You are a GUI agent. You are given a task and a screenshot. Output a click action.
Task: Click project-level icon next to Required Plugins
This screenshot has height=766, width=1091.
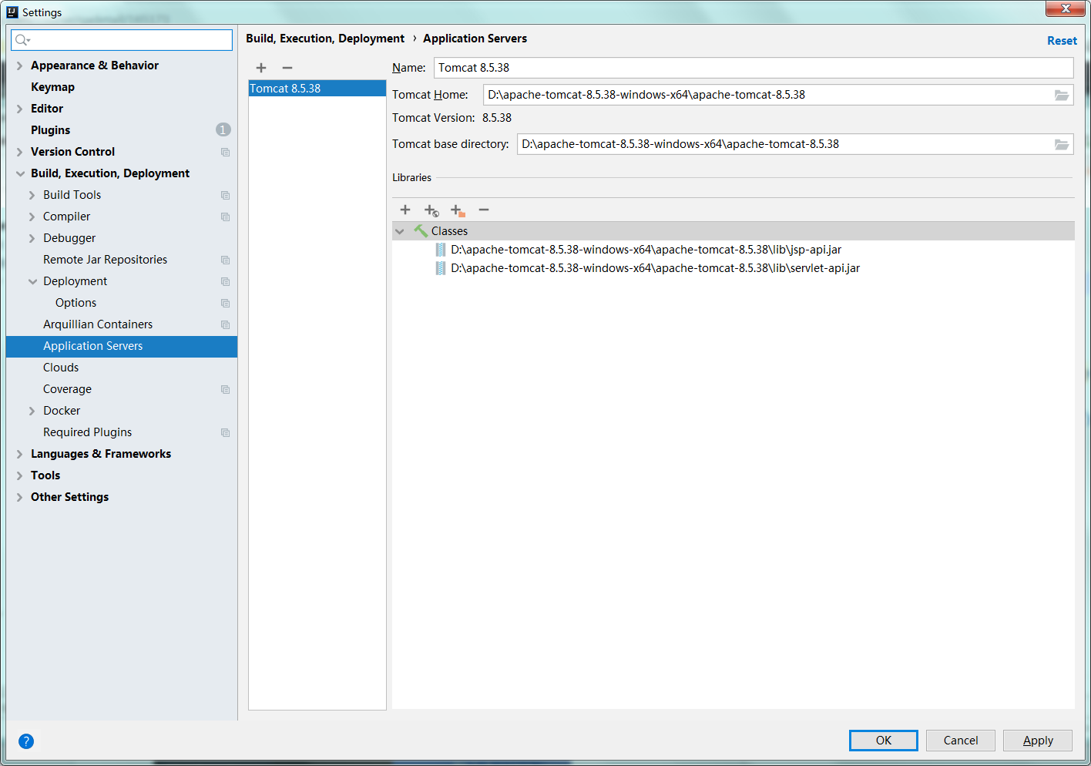(x=225, y=432)
